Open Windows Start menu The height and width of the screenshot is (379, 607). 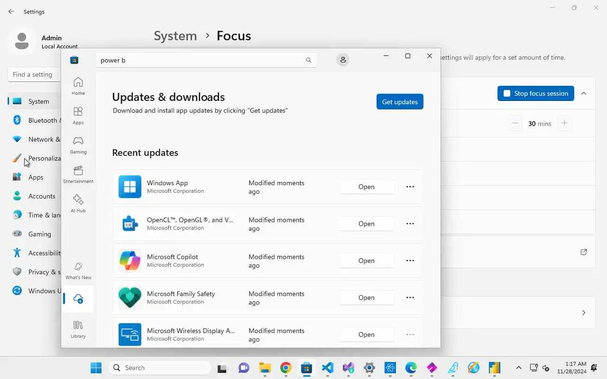pos(96,368)
